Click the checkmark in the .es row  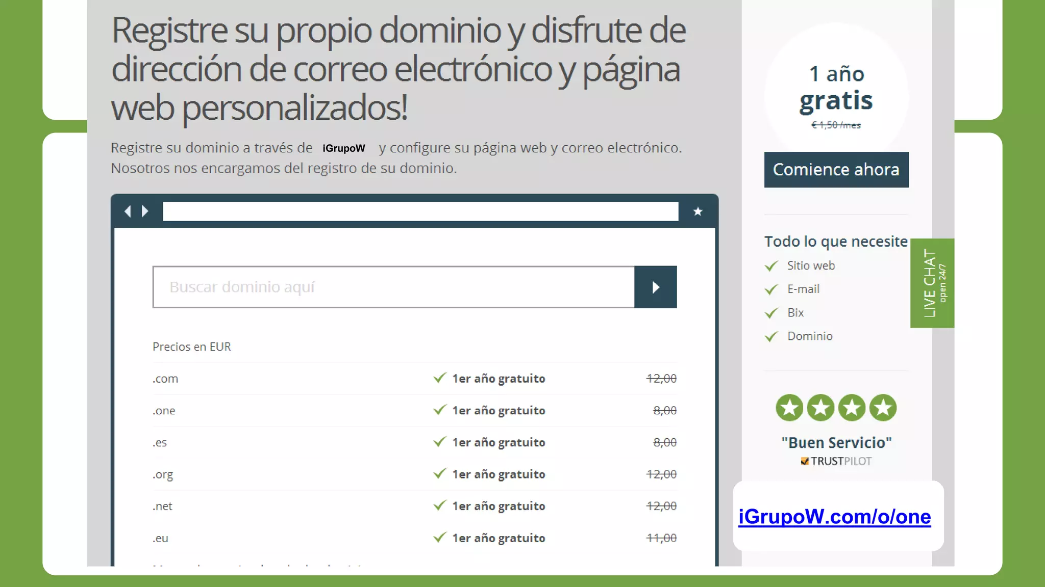[x=440, y=442]
